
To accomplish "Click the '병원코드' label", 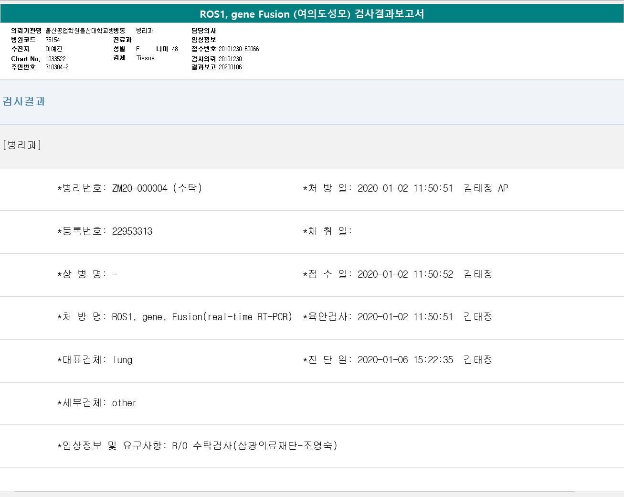I will pos(23,40).
